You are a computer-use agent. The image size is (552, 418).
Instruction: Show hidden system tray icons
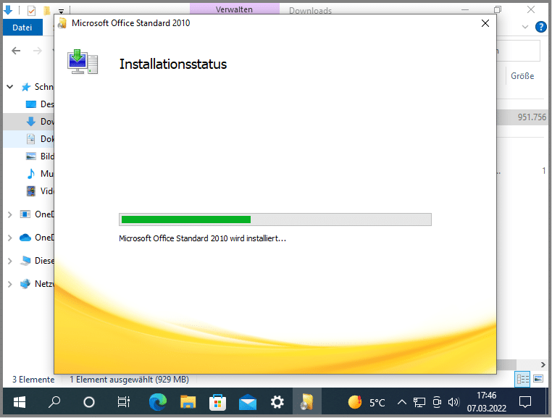tap(402, 401)
